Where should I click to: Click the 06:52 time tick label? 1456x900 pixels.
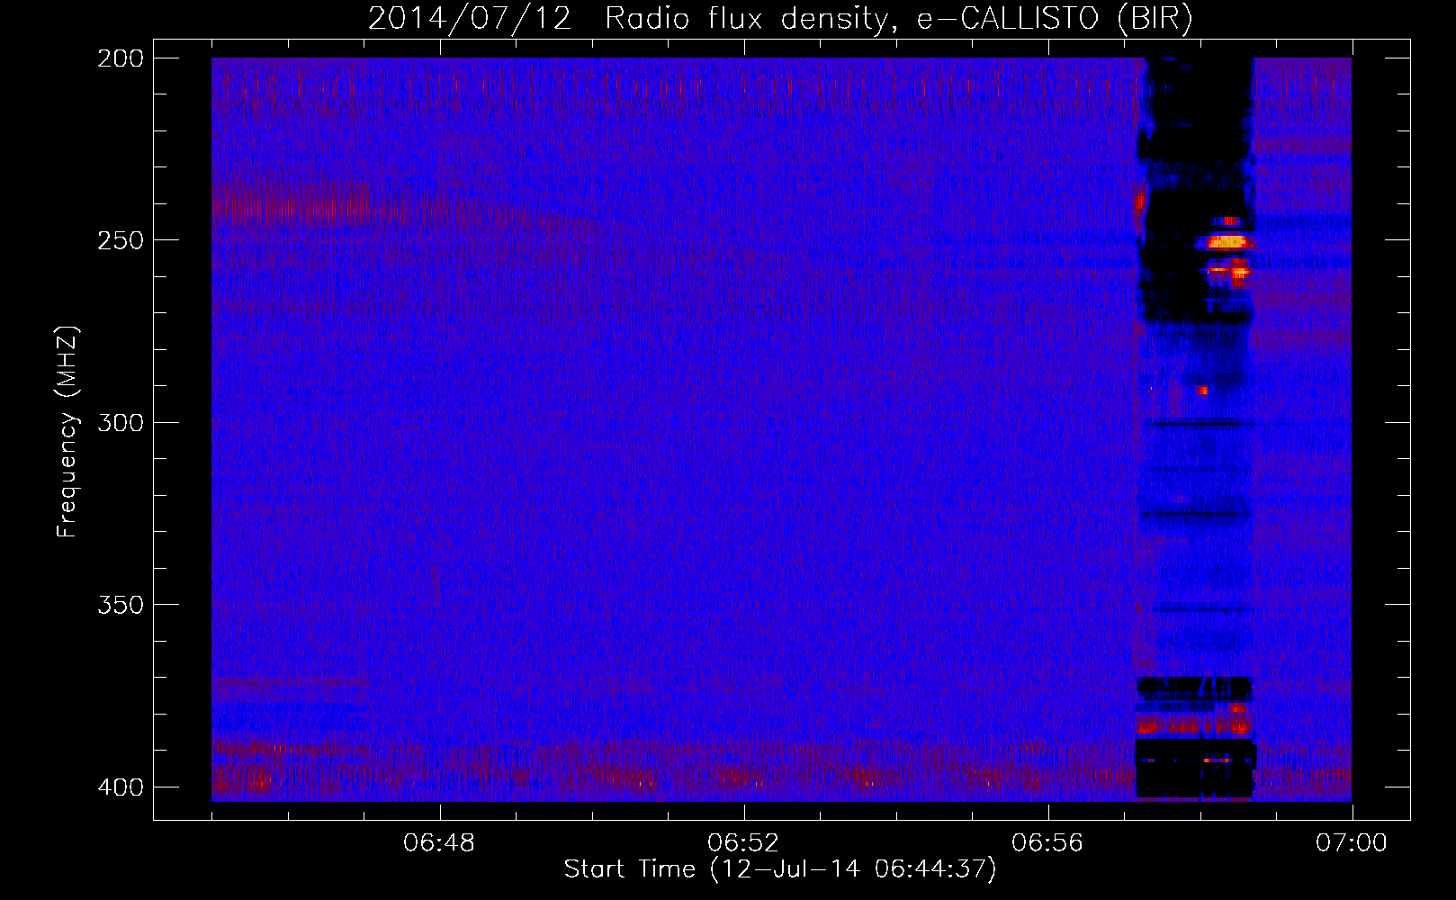743,843
